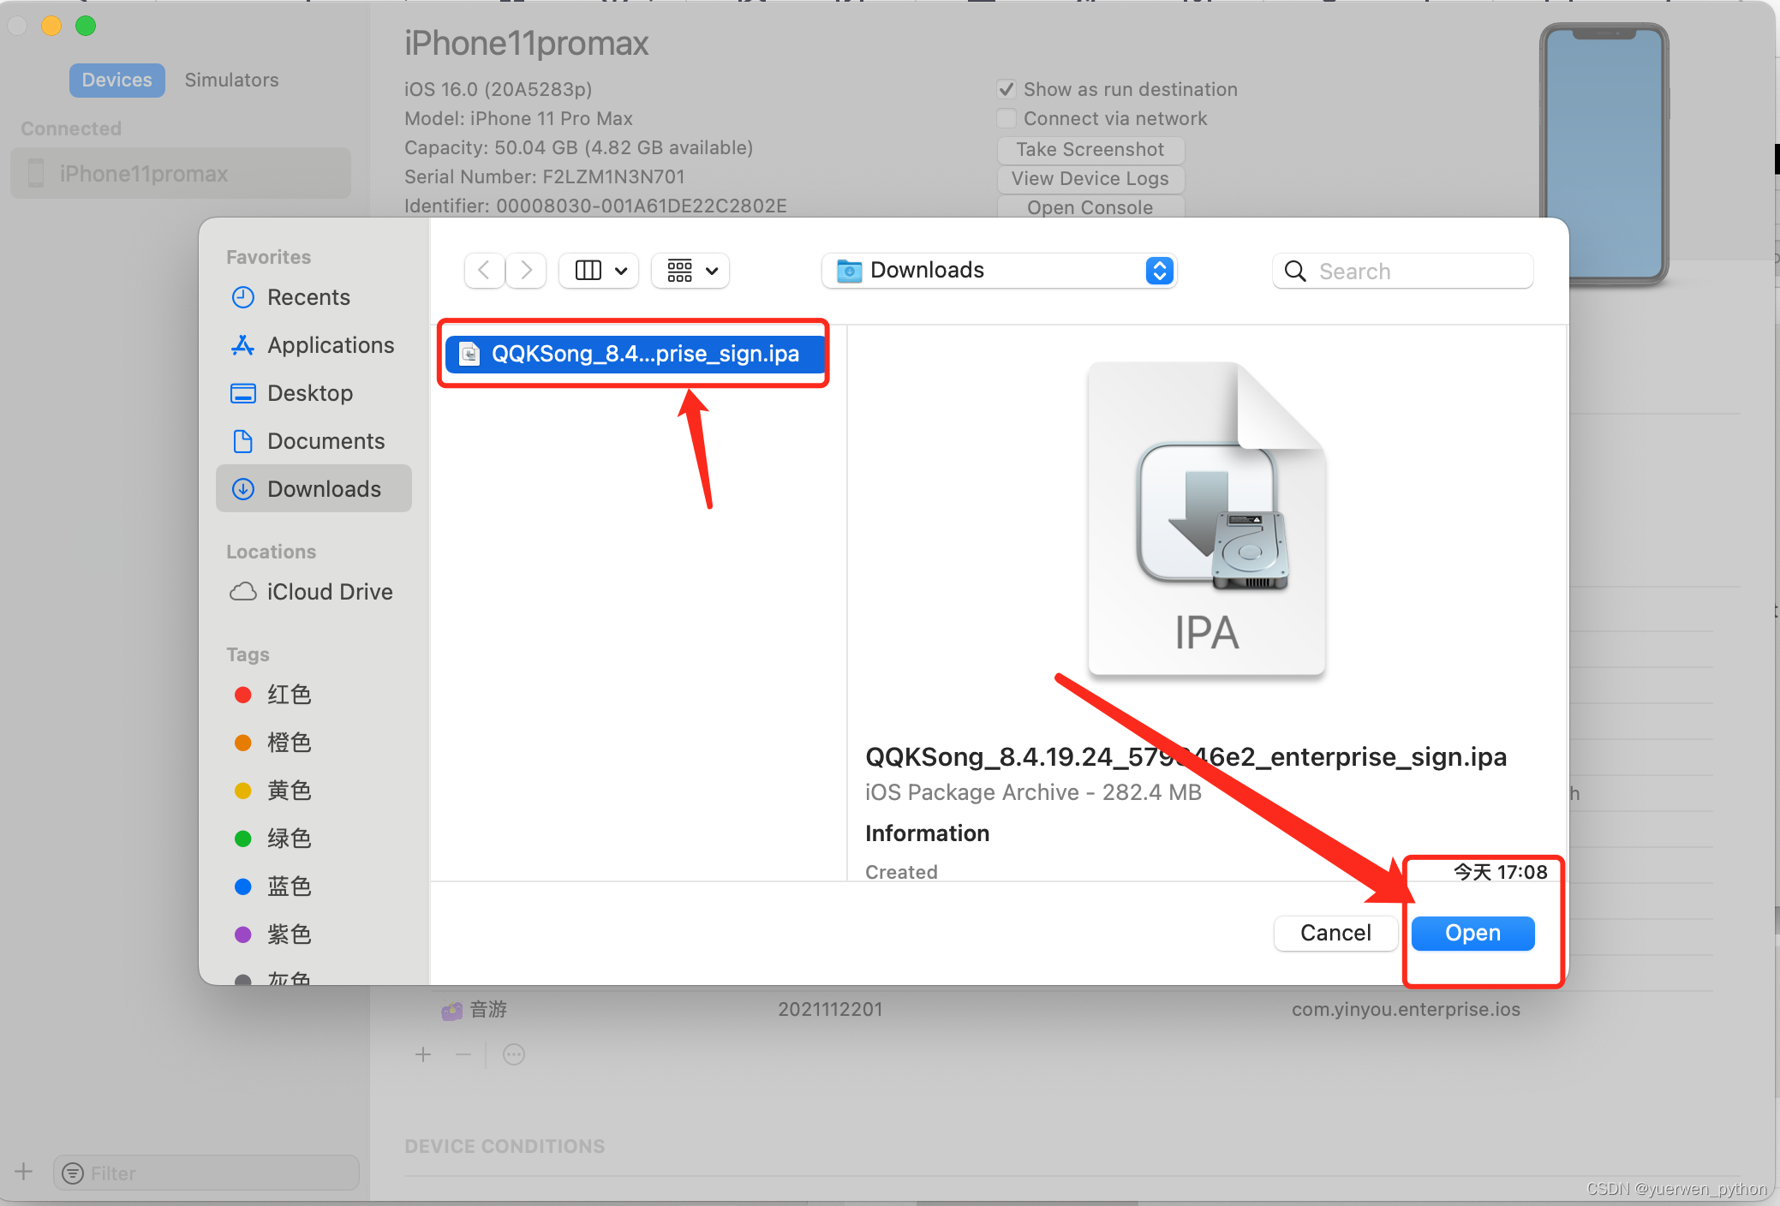Screen dimensions: 1780x1206
Task: Click the minus icon under installed apps
Action: [463, 1054]
